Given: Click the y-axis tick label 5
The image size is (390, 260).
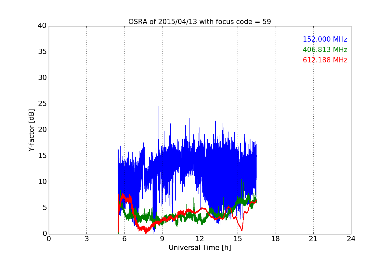Looking at the screenshot, I should point(44,208).
